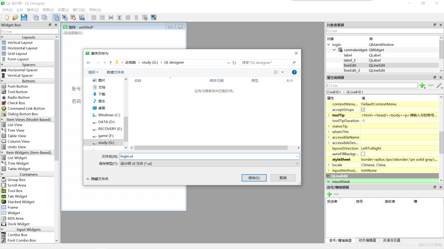Activate Edit Tab Order mode

[x=82, y=17]
